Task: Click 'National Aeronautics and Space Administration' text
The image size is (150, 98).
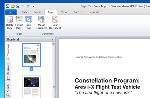Action: coord(98,57)
